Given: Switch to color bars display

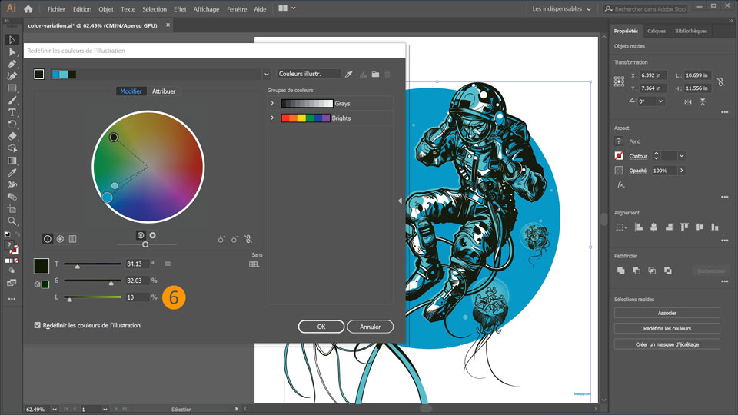Looking at the screenshot, I should click(x=72, y=239).
